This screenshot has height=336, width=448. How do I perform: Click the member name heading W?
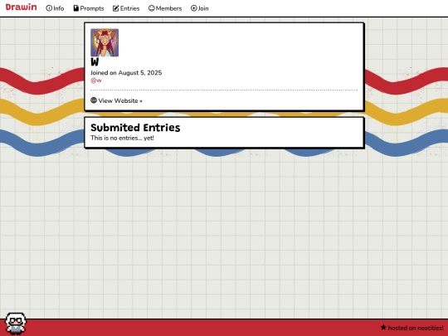click(x=95, y=62)
